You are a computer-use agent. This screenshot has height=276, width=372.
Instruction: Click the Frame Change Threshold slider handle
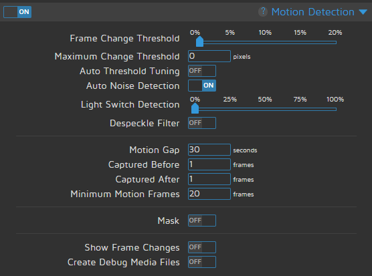200,41
